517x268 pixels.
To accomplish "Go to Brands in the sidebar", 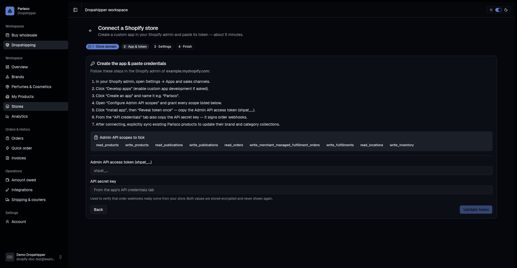I will coord(36,77).
